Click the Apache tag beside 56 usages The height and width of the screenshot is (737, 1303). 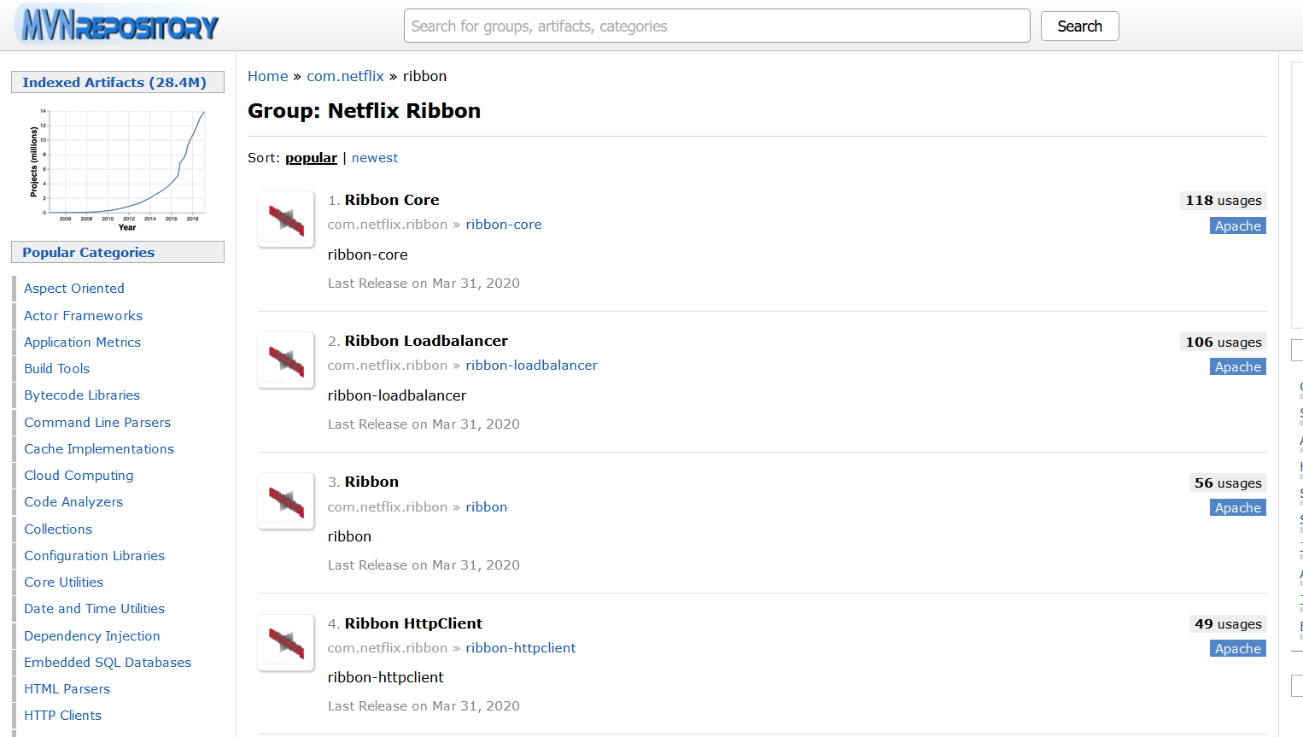click(1238, 507)
